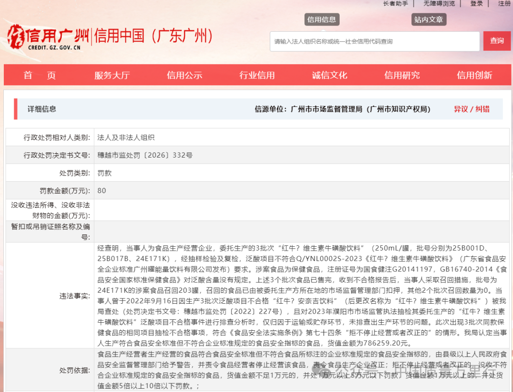This screenshot has height=392, width=513.
Task: Click the 法人及非法人组织 value
Action: 126,138
